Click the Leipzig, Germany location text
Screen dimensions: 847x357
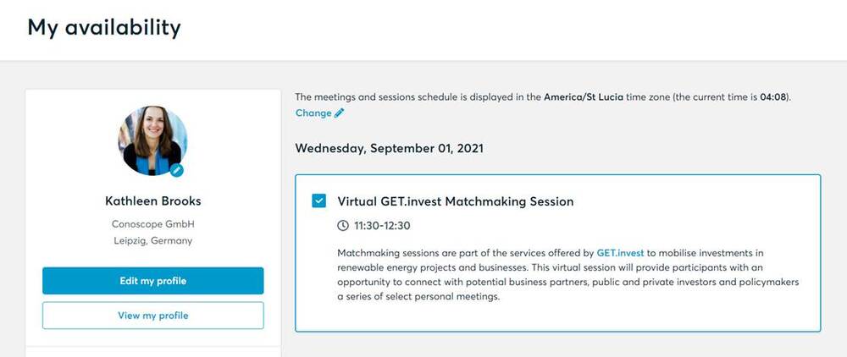pos(152,241)
